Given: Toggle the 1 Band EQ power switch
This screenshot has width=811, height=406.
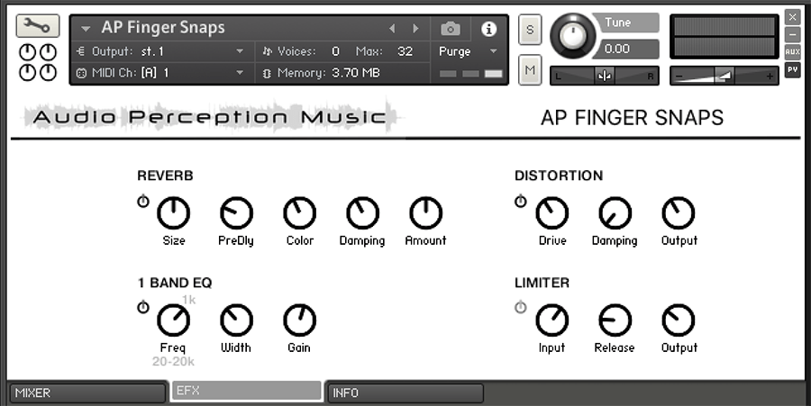Looking at the screenshot, I should coord(142,307).
